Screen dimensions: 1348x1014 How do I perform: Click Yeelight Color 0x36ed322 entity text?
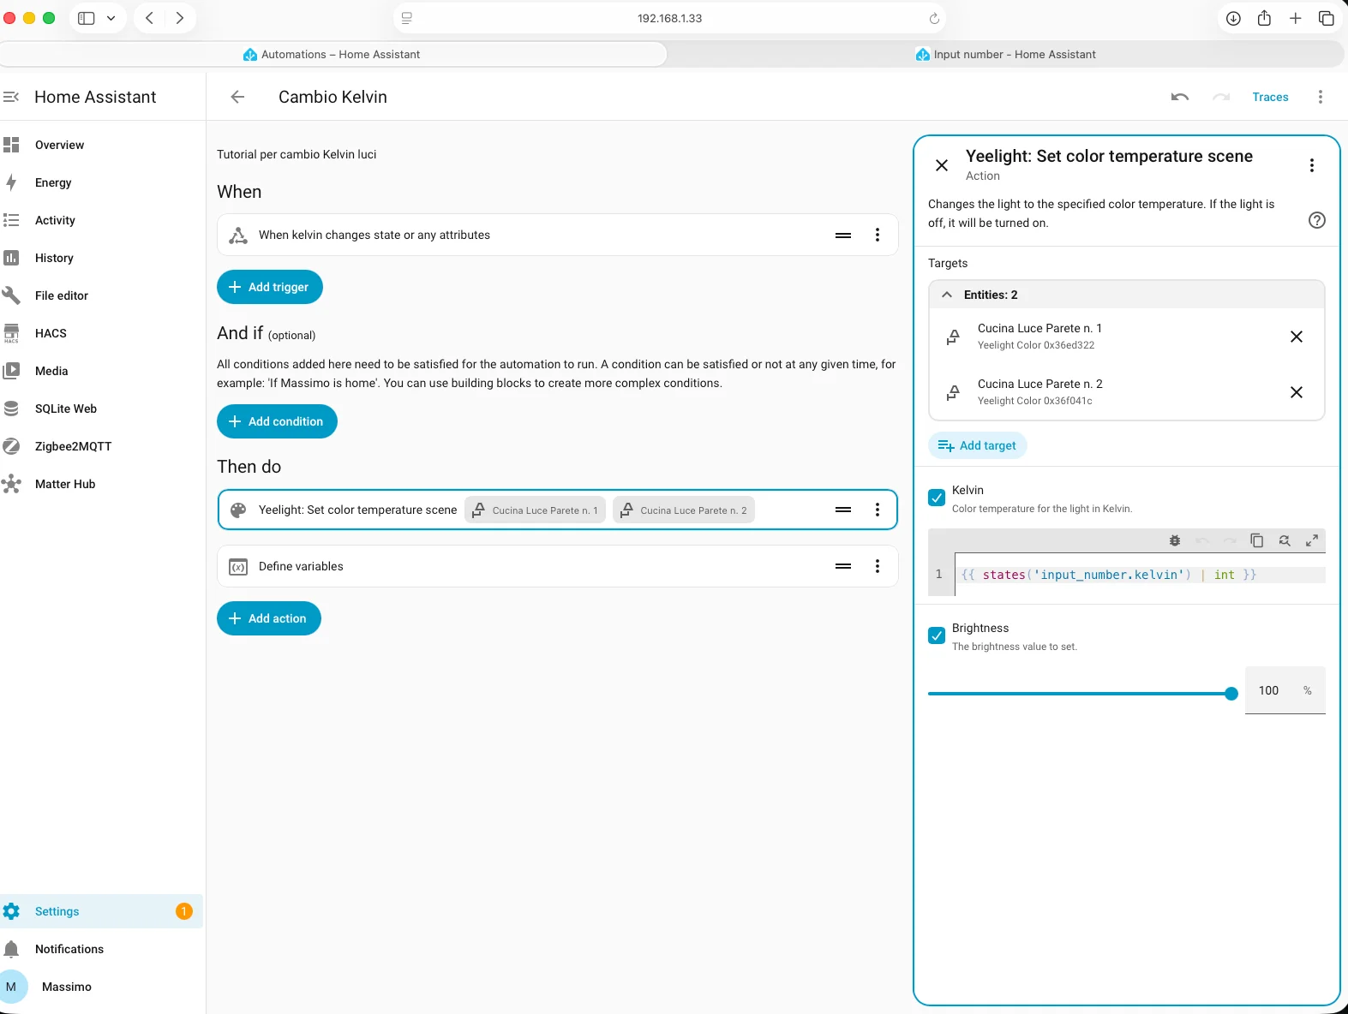tap(1036, 345)
